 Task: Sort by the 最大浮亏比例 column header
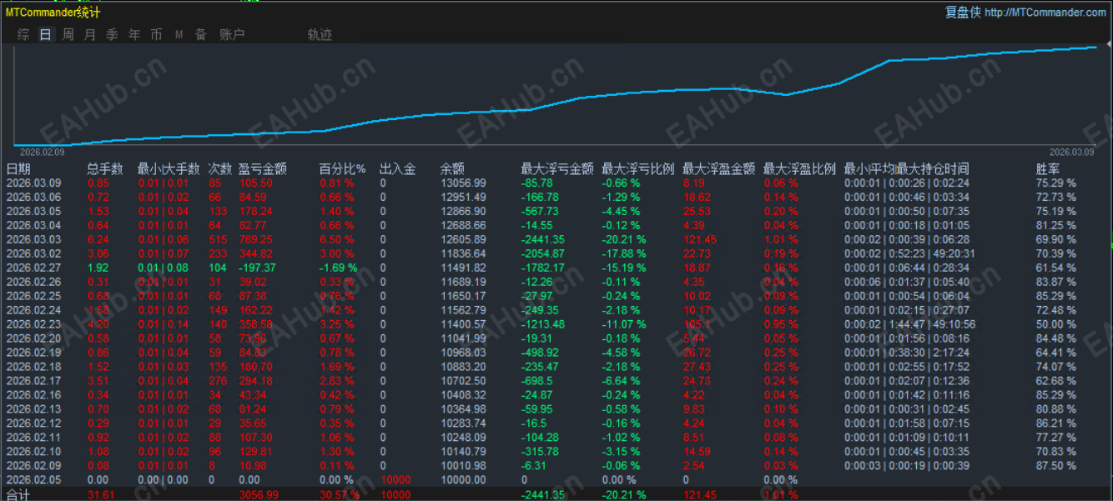[637, 168]
